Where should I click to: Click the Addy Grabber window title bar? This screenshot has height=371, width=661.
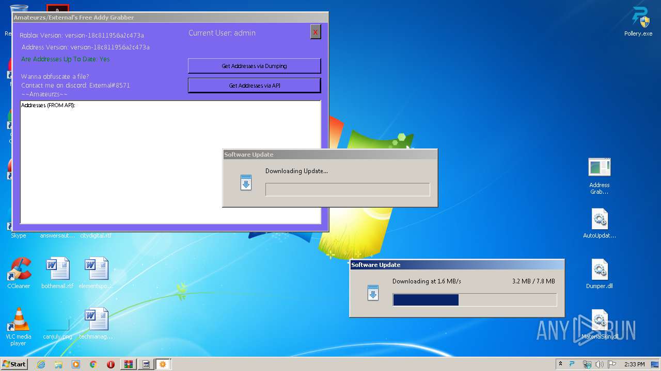[170, 18]
